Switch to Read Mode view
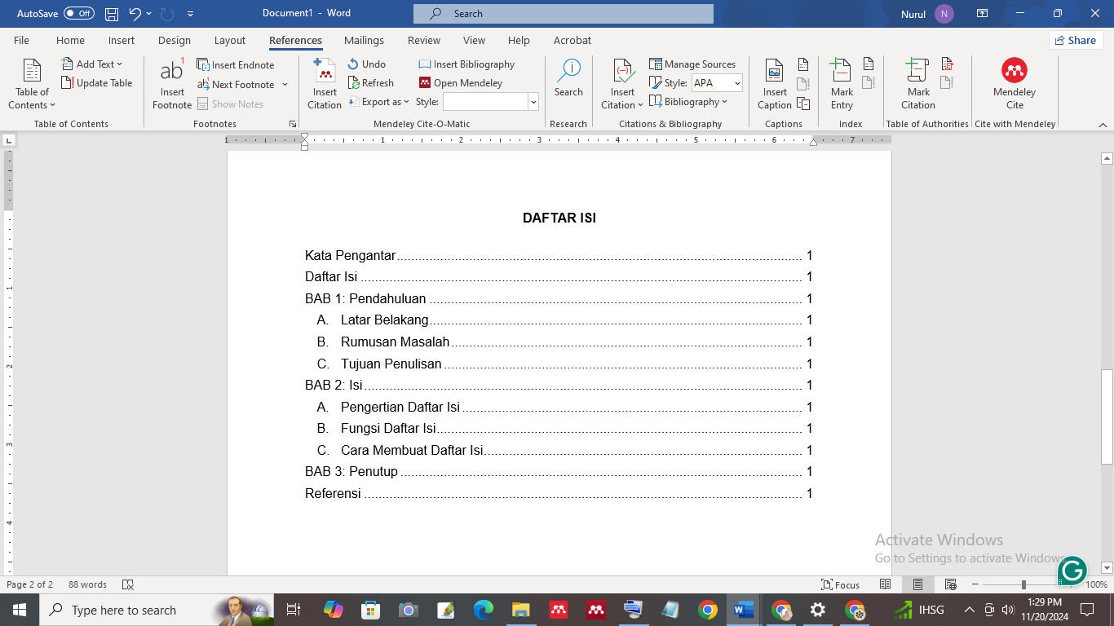 tap(885, 584)
